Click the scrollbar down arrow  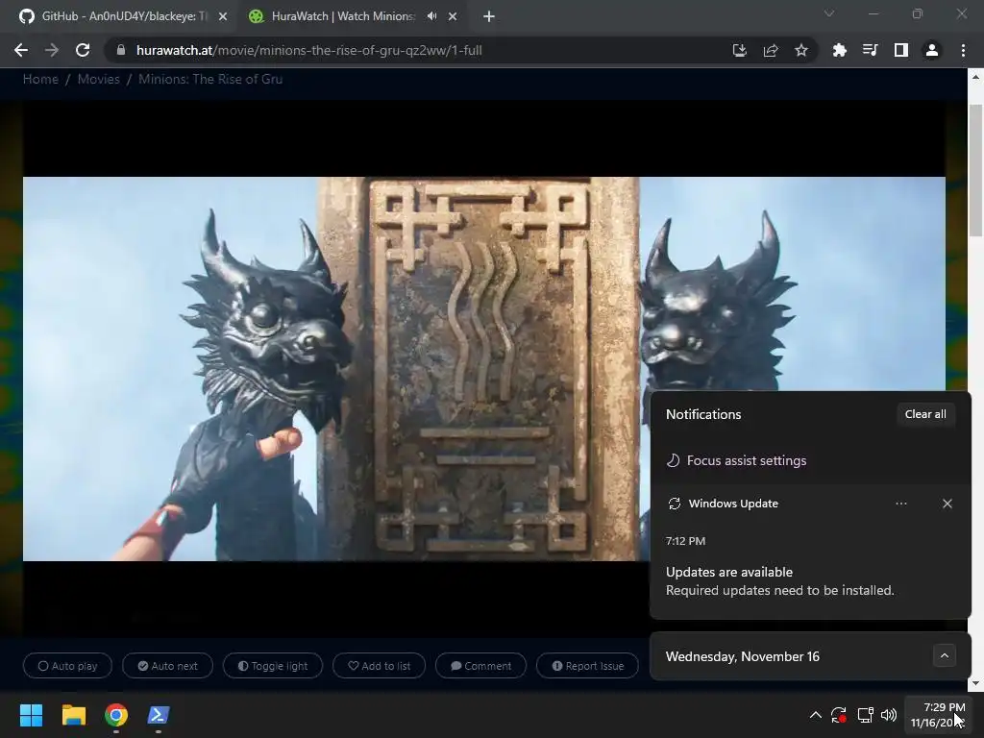[976, 683]
